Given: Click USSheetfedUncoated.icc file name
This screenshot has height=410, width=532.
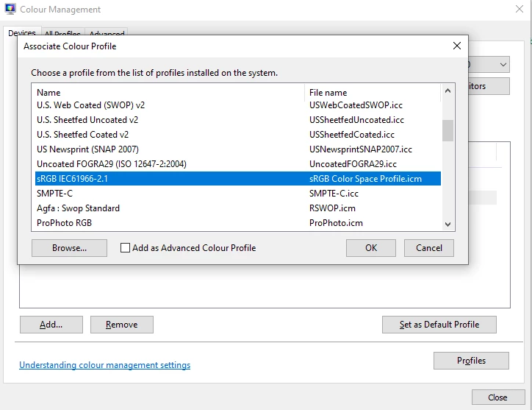Looking at the screenshot, I should click(x=356, y=120).
